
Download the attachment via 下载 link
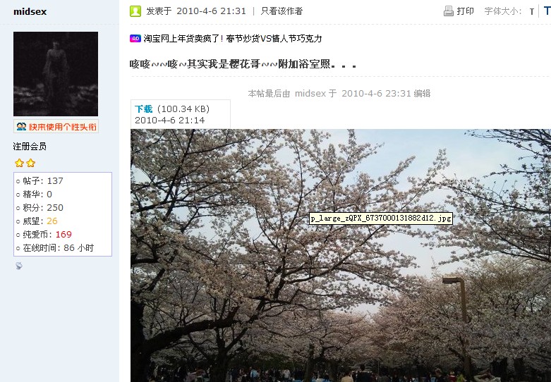pyautogui.click(x=143, y=109)
